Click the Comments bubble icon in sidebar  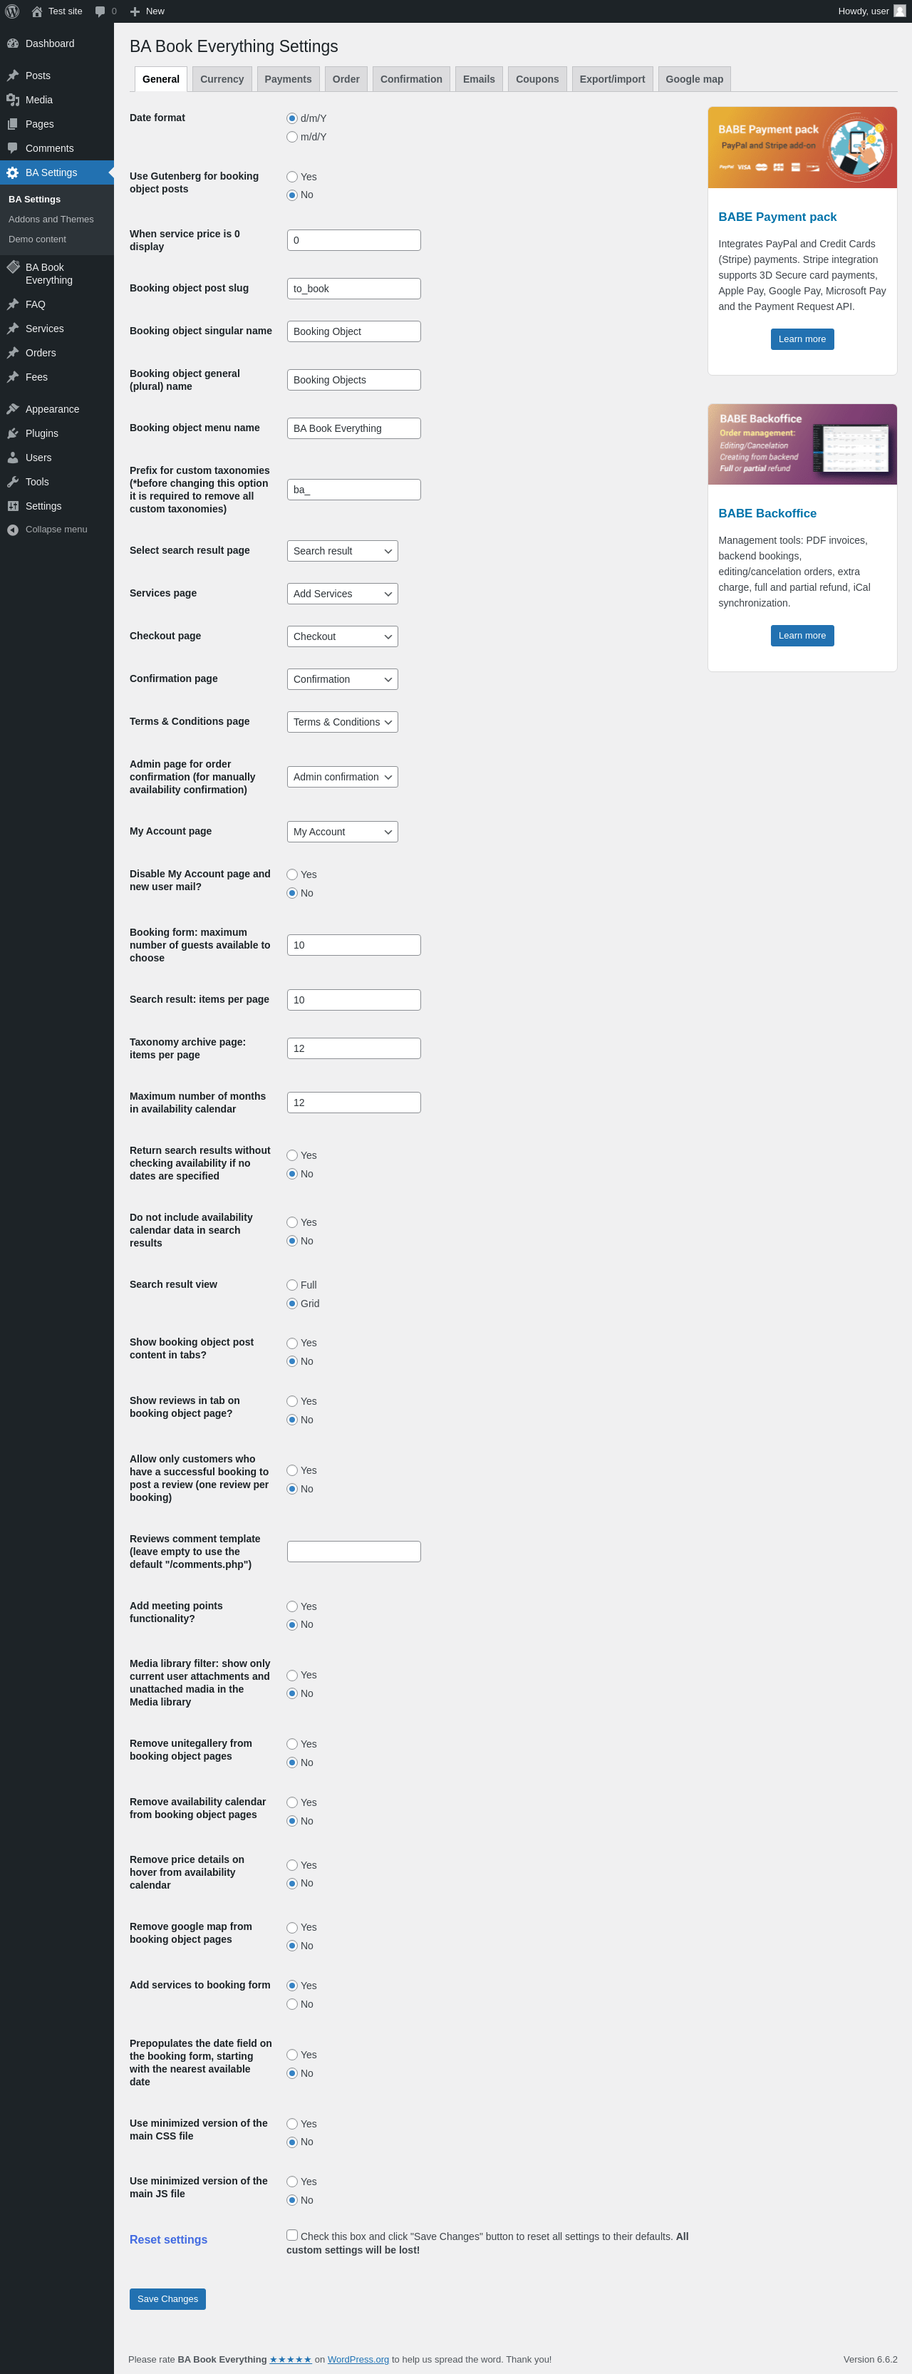13,148
